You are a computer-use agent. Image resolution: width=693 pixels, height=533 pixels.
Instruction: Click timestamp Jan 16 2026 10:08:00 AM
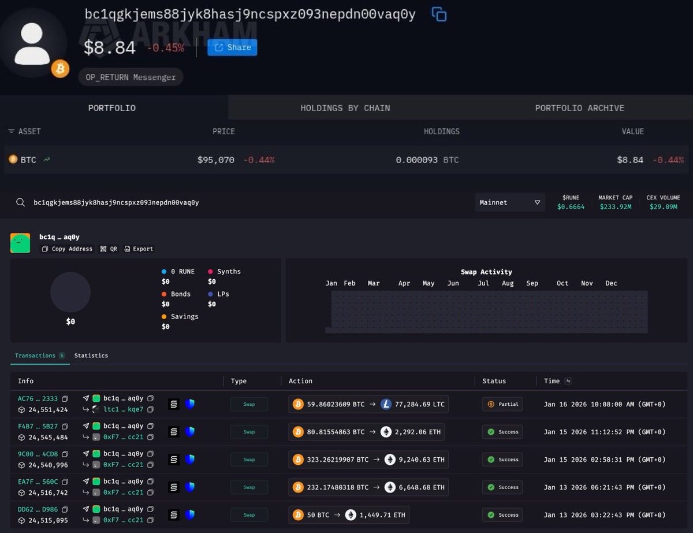click(605, 404)
